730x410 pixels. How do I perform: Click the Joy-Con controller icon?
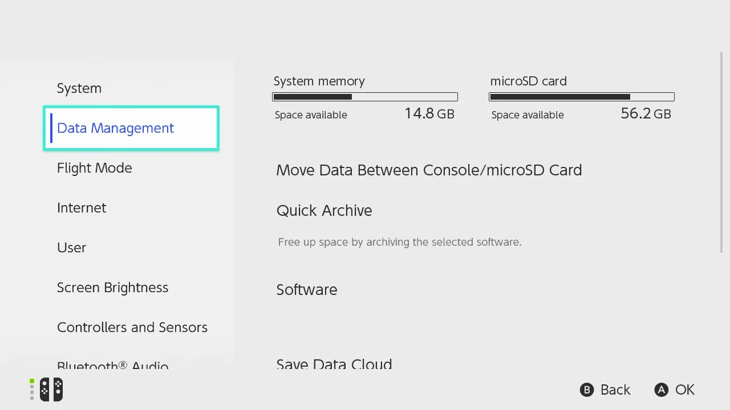tap(51, 389)
